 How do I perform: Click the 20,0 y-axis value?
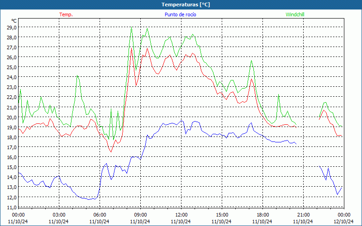[12, 117]
